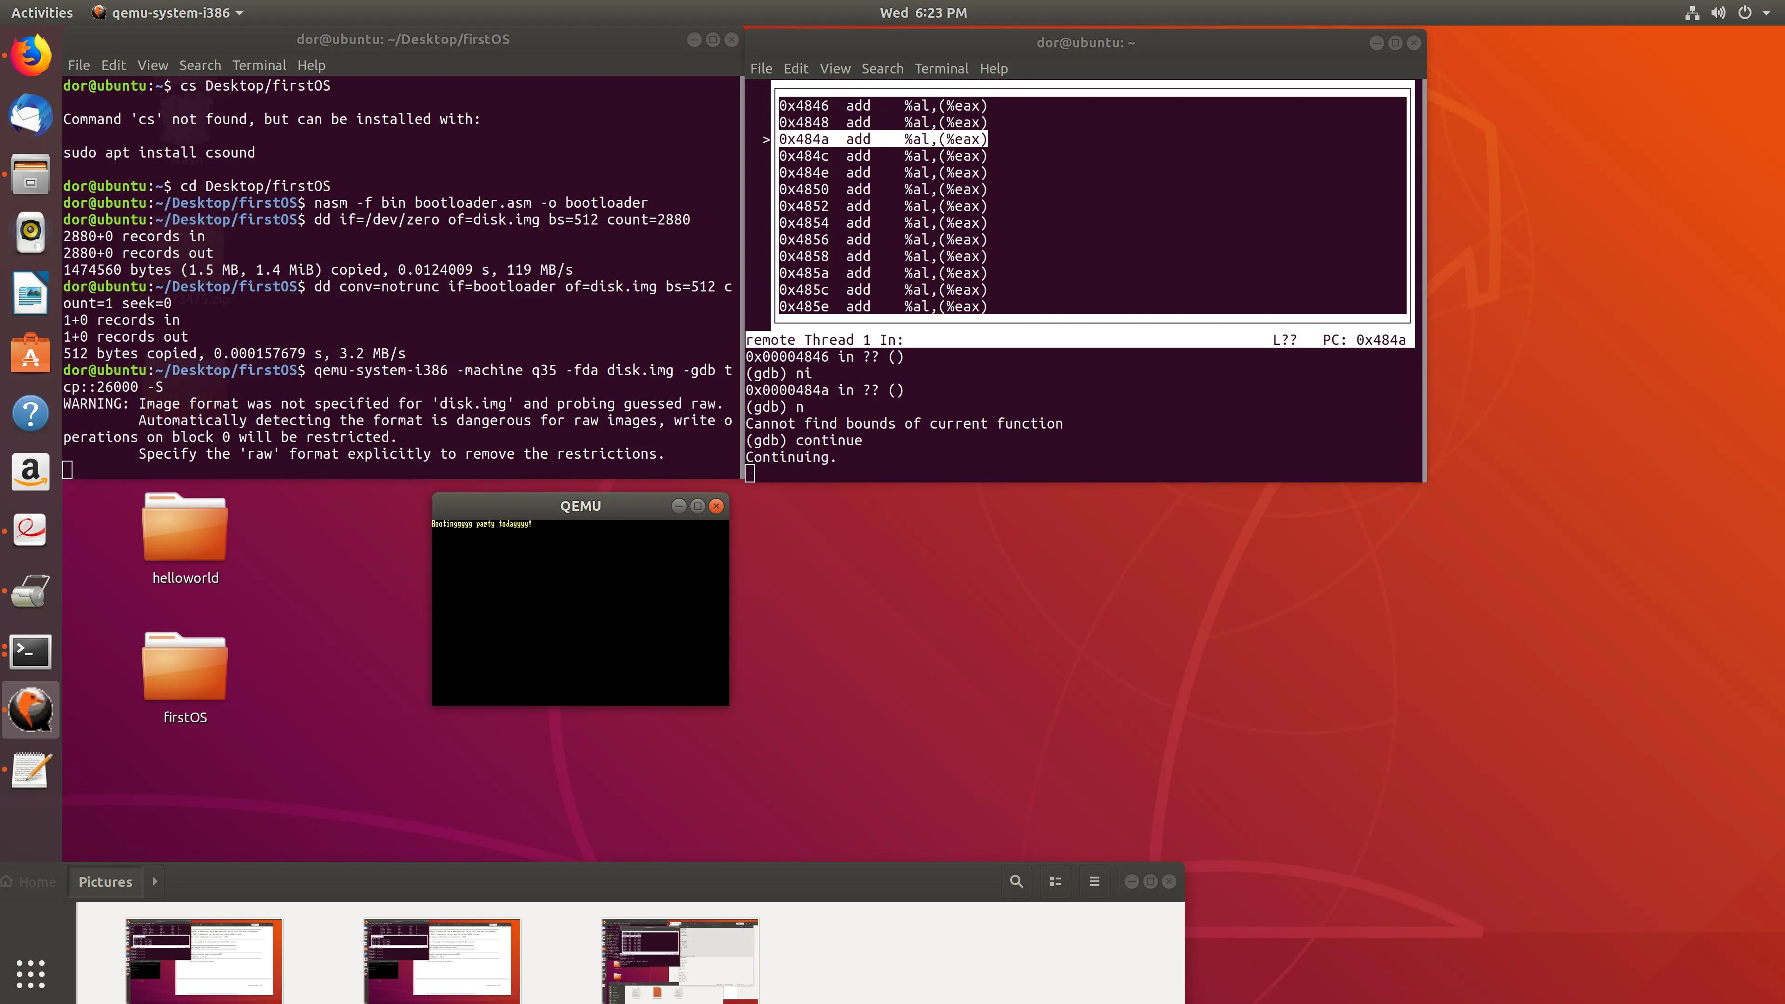Image resolution: width=1785 pixels, height=1004 pixels.
Task: Open the search icon in Files
Action: pyautogui.click(x=1016, y=881)
